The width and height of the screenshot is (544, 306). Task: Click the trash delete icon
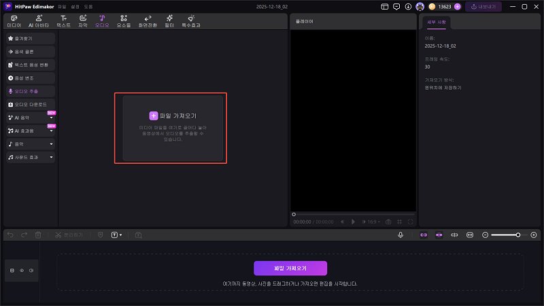tap(38, 235)
